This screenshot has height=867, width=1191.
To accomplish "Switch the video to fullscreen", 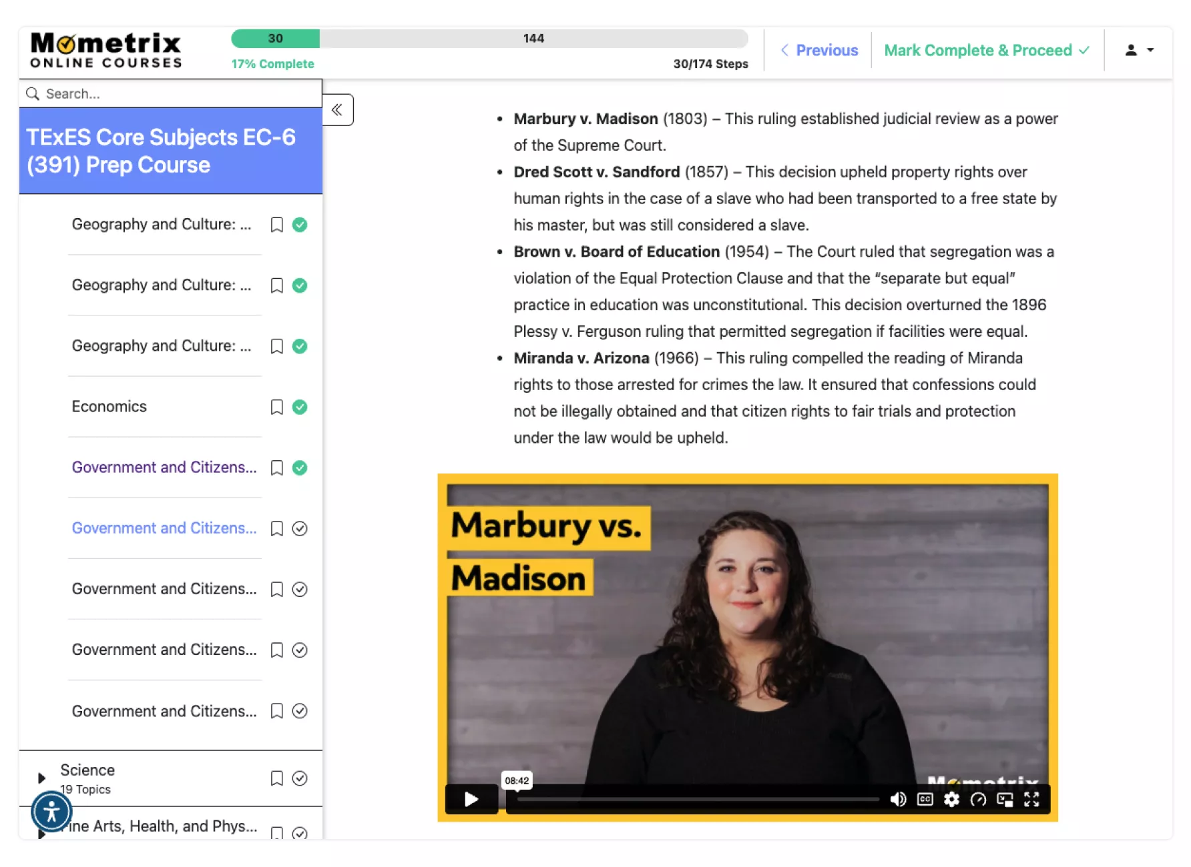I will pos(1031,799).
